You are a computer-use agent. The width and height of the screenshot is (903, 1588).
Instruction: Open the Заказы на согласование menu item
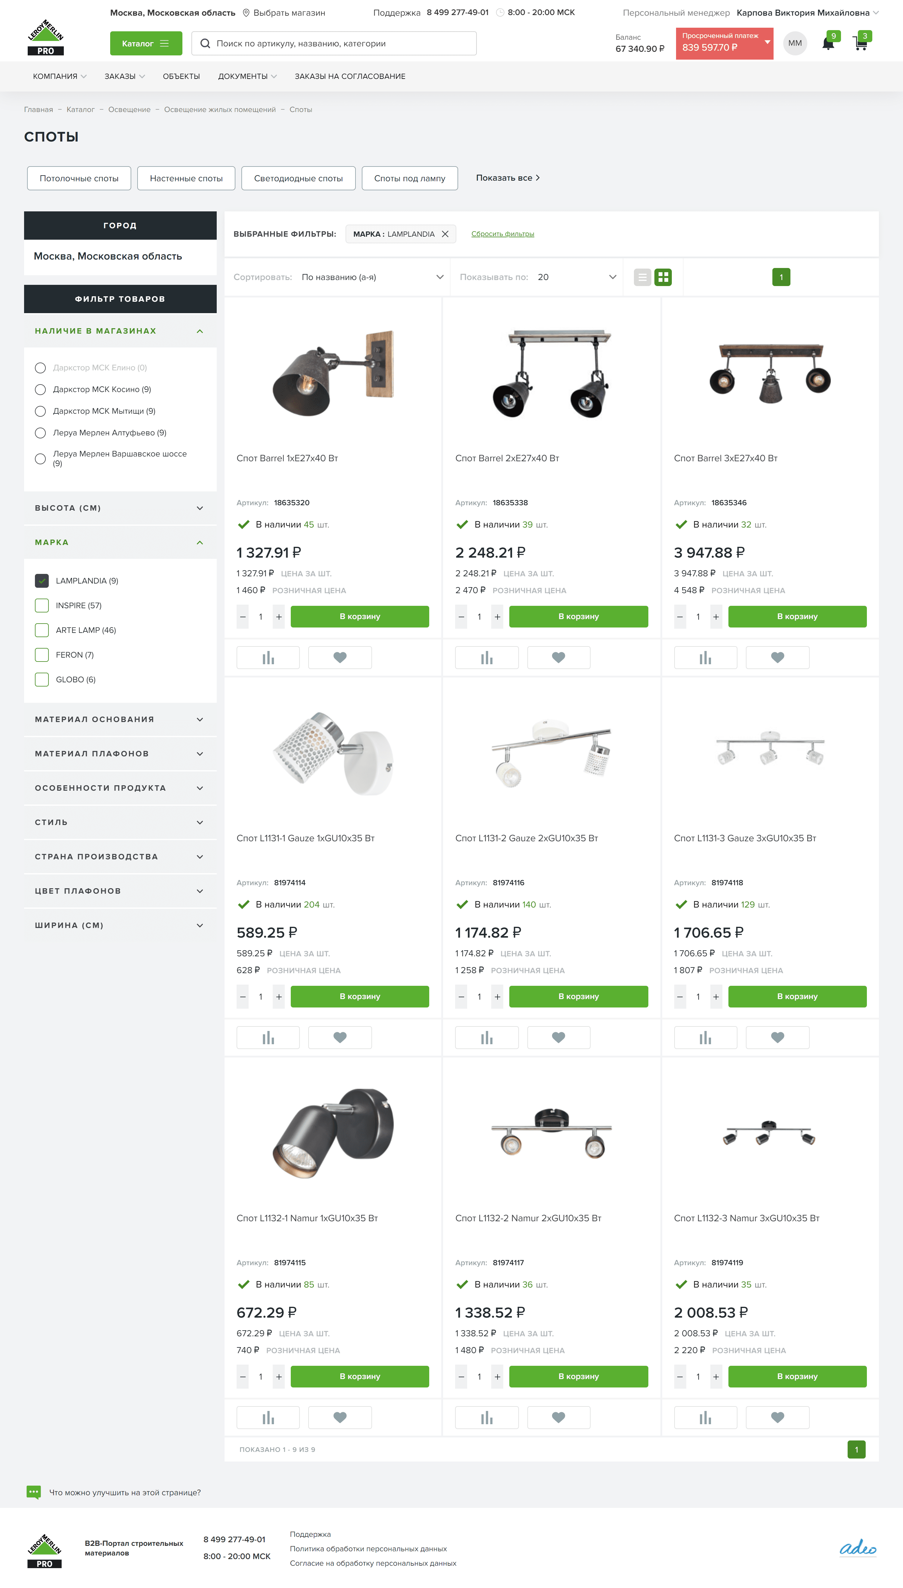[350, 76]
